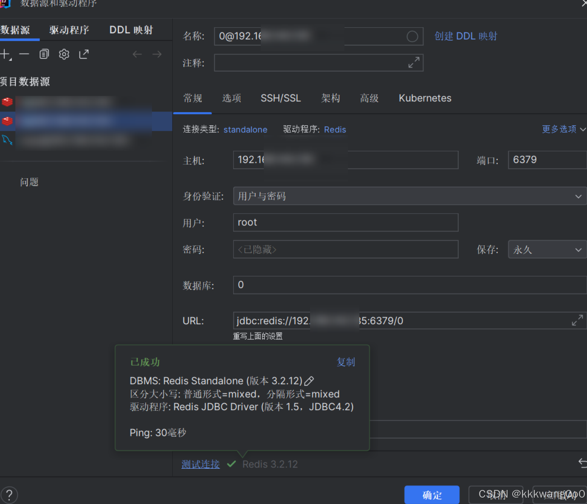Open the 保存 永久 dropdown

[x=547, y=250]
